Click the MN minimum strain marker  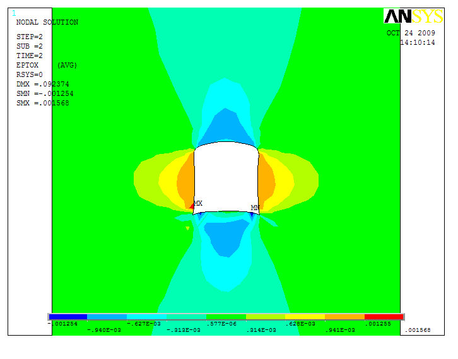(254, 208)
